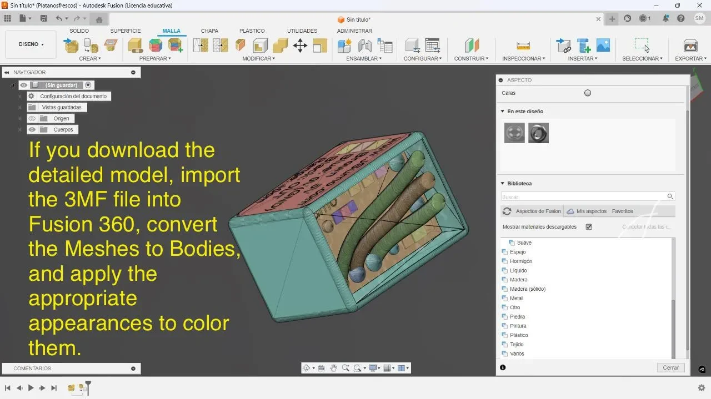The image size is (711, 399).
Task: Click the Repair mesh bandage icon
Action: coord(136,46)
